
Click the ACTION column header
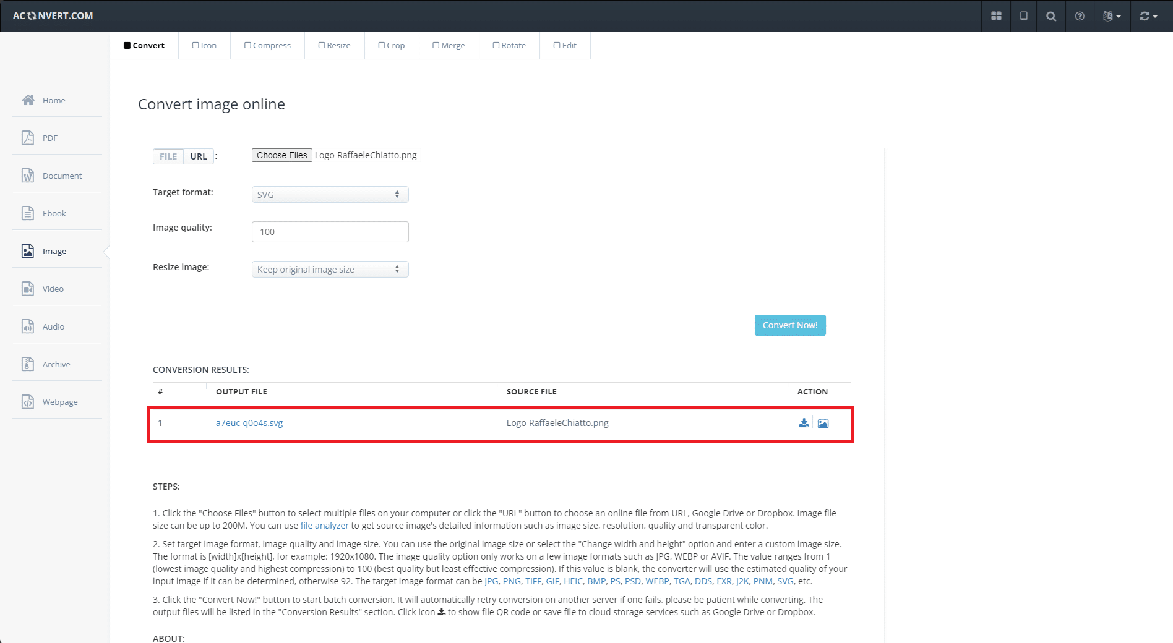click(x=812, y=392)
